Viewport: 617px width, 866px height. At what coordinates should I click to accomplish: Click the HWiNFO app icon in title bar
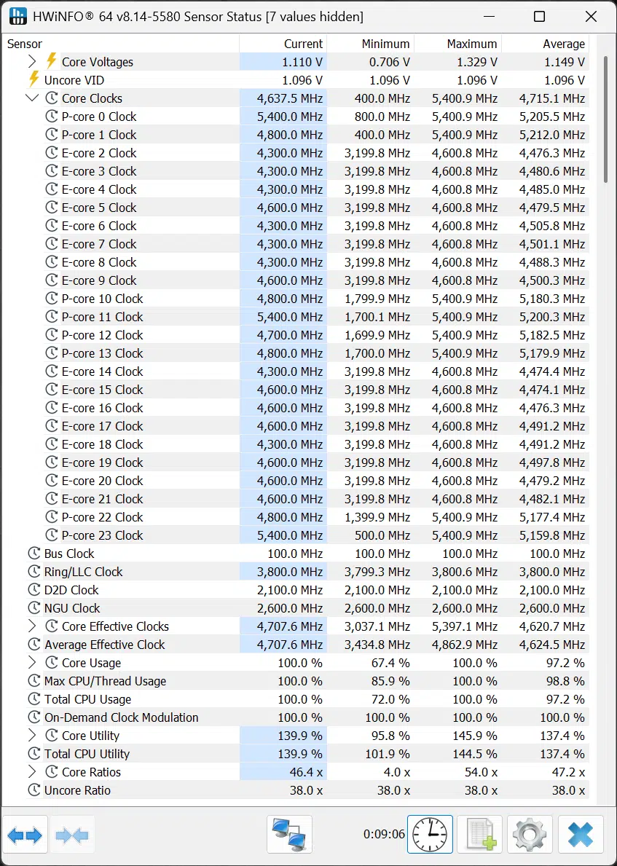click(17, 17)
